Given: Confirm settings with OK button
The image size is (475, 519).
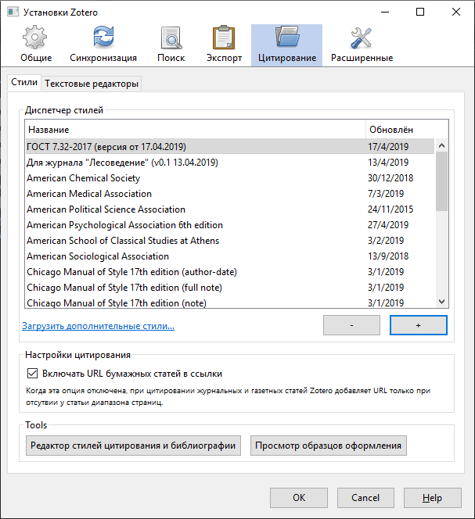Looking at the screenshot, I should click(x=299, y=498).
